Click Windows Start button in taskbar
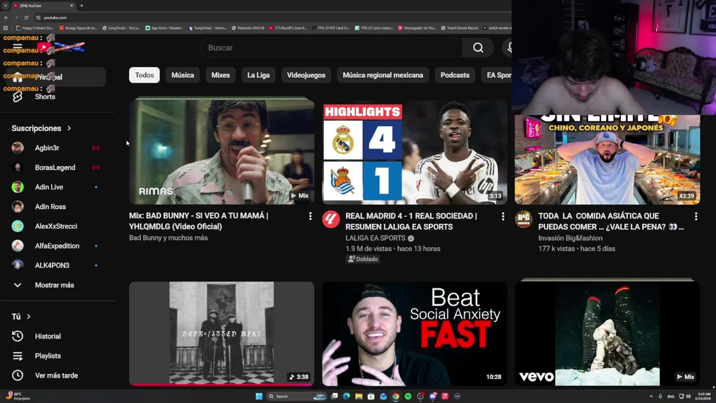Viewport: 716px width, 403px height. pyautogui.click(x=259, y=396)
